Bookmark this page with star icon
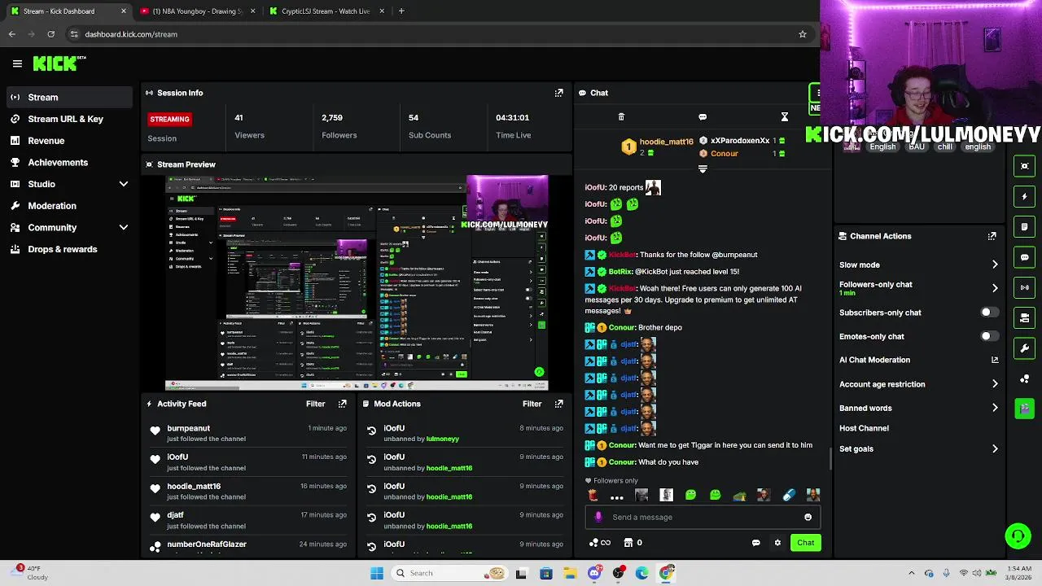Viewport: 1042px width, 586px height. [x=802, y=34]
